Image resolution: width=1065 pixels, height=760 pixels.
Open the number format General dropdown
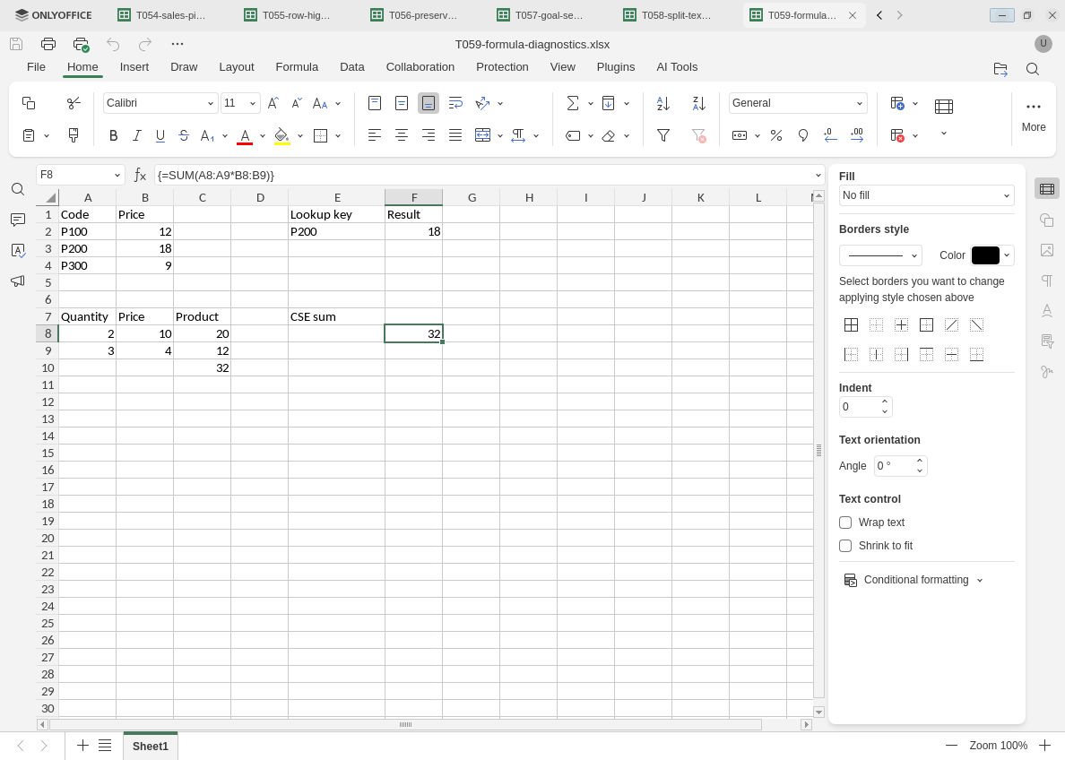point(859,103)
